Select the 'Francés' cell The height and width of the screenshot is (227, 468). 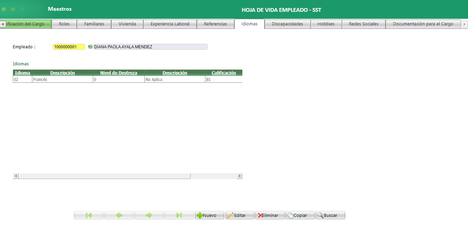[63, 80]
